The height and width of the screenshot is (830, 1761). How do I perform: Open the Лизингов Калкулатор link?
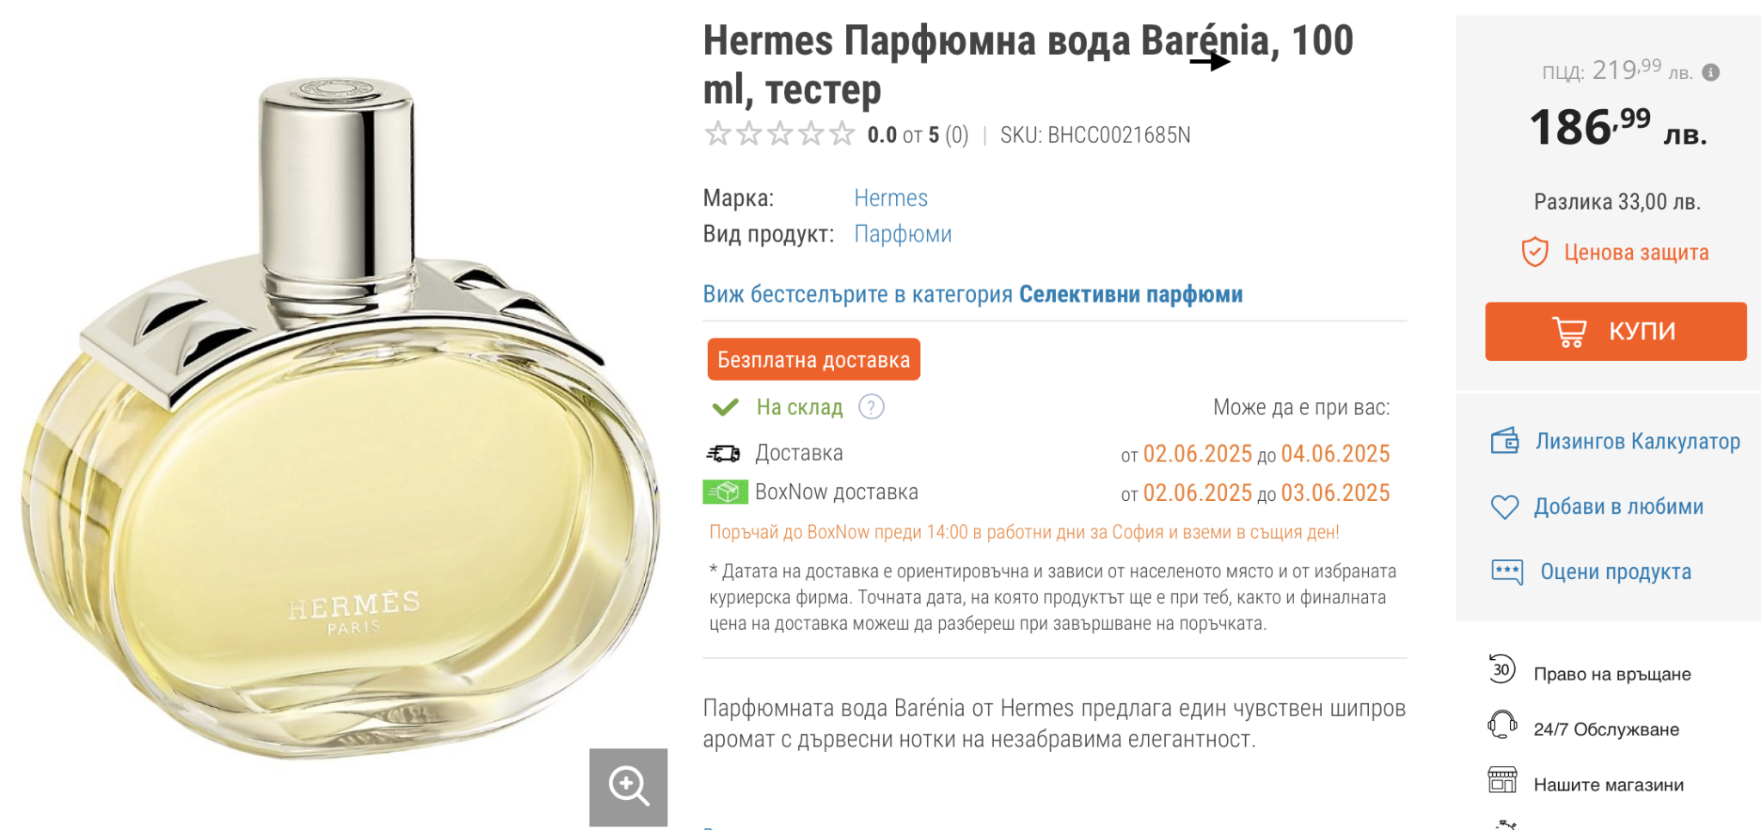[1638, 441]
